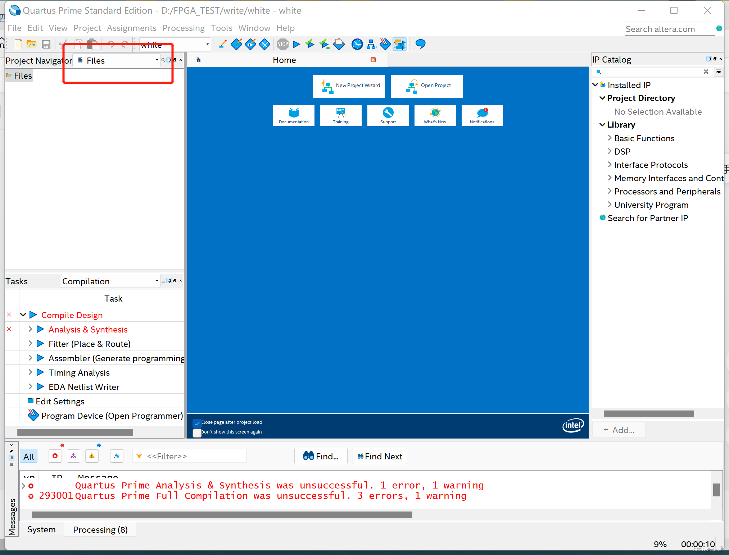Screen dimensions: 729x555
Task: Uncheck Close page after project load
Action: (x=197, y=423)
